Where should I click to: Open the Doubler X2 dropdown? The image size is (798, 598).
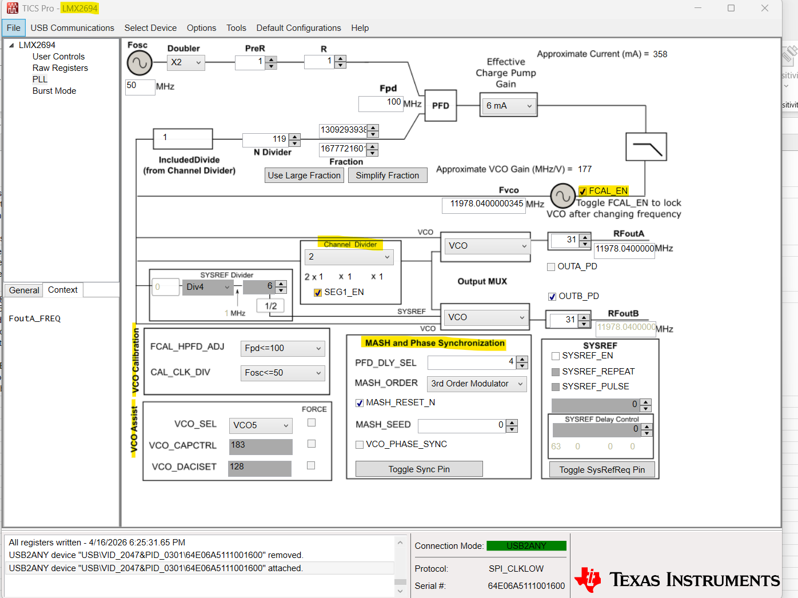[186, 62]
